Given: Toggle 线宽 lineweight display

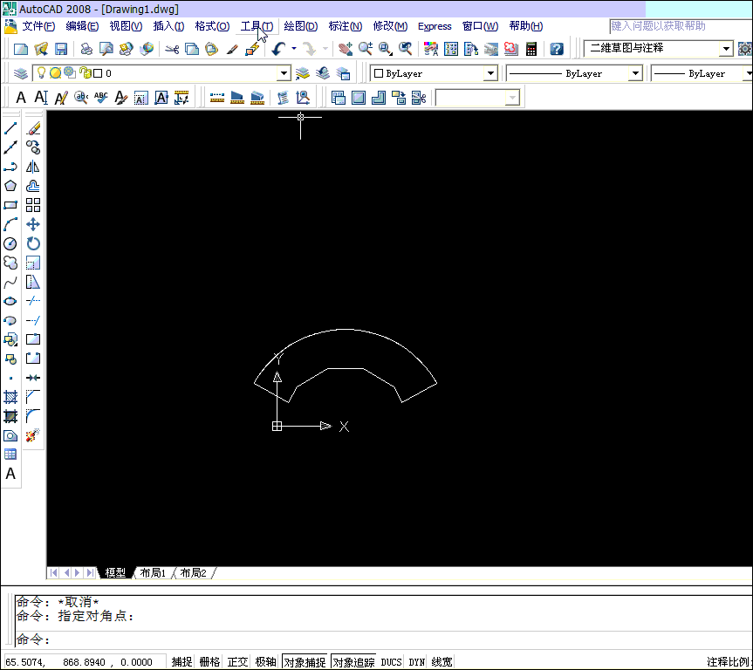Looking at the screenshot, I should (442, 662).
